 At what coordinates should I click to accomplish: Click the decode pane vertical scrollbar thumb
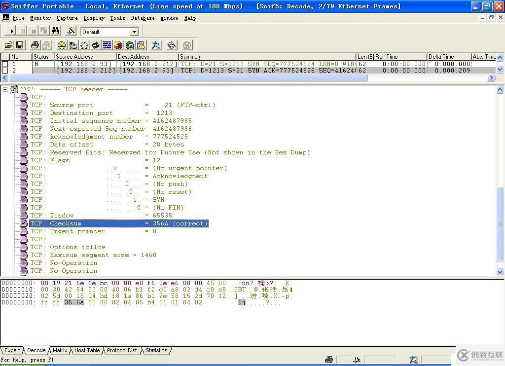pos(500,224)
